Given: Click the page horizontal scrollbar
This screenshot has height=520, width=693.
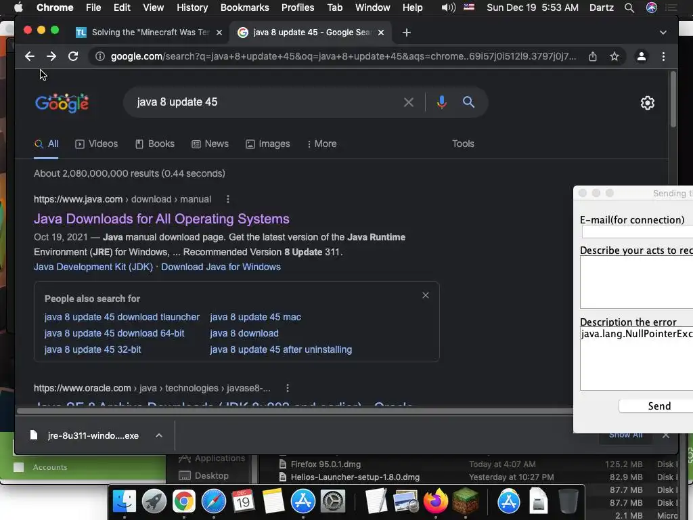Looking at the screenshot, I should pos(294,411).
